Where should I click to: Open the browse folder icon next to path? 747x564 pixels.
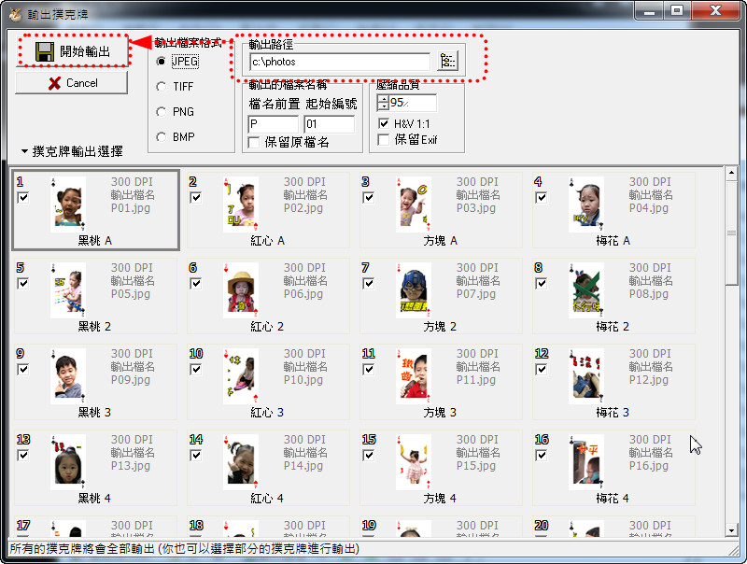pos(447,62)
